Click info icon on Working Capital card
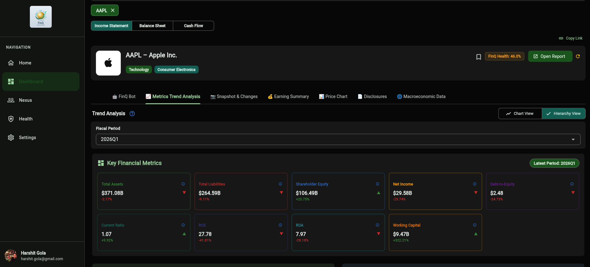590x267 pixels. [475, 225]
